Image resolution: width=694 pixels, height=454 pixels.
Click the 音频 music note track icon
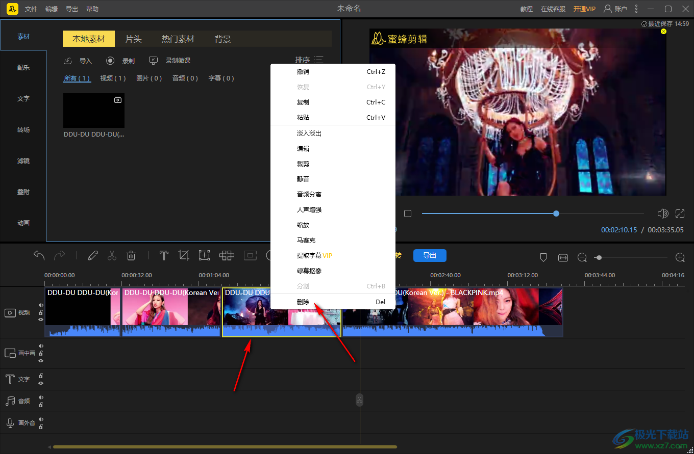10,401
